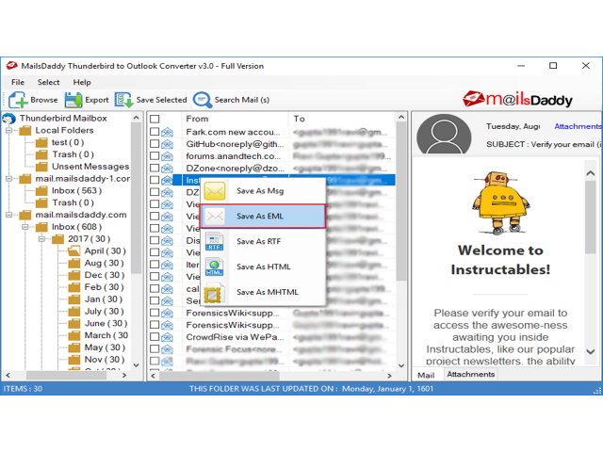Click the forums.anandtech mail envelope icon
Image resolution: width=603 pixels, height=452 pixels.
(167, 156)
